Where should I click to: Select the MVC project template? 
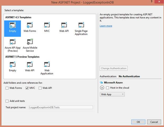coord(47,27)
